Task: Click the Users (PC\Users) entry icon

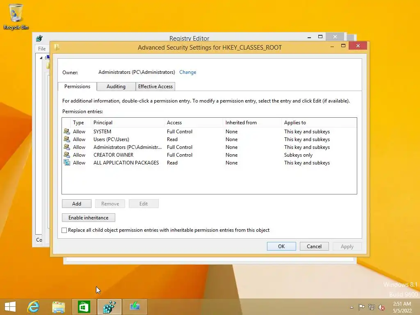Action: click(x=67, y=139)
